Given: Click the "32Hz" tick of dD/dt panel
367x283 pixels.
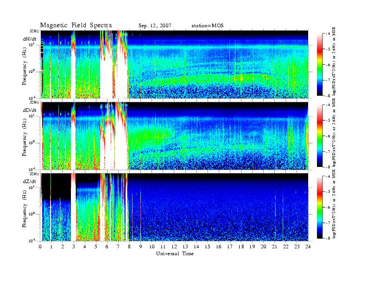Looking at the screenshot, I should coord(34,102).
